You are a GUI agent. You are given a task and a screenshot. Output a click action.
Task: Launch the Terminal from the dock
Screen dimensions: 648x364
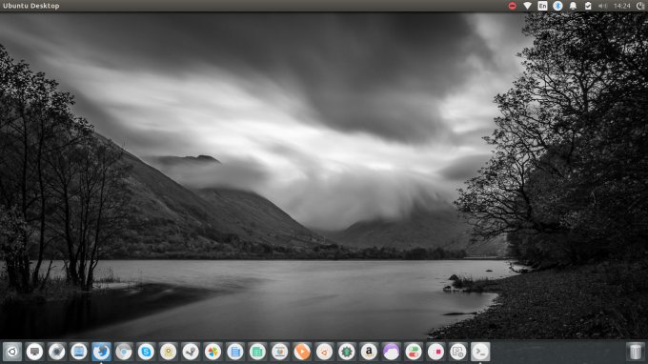click(481, 352)
